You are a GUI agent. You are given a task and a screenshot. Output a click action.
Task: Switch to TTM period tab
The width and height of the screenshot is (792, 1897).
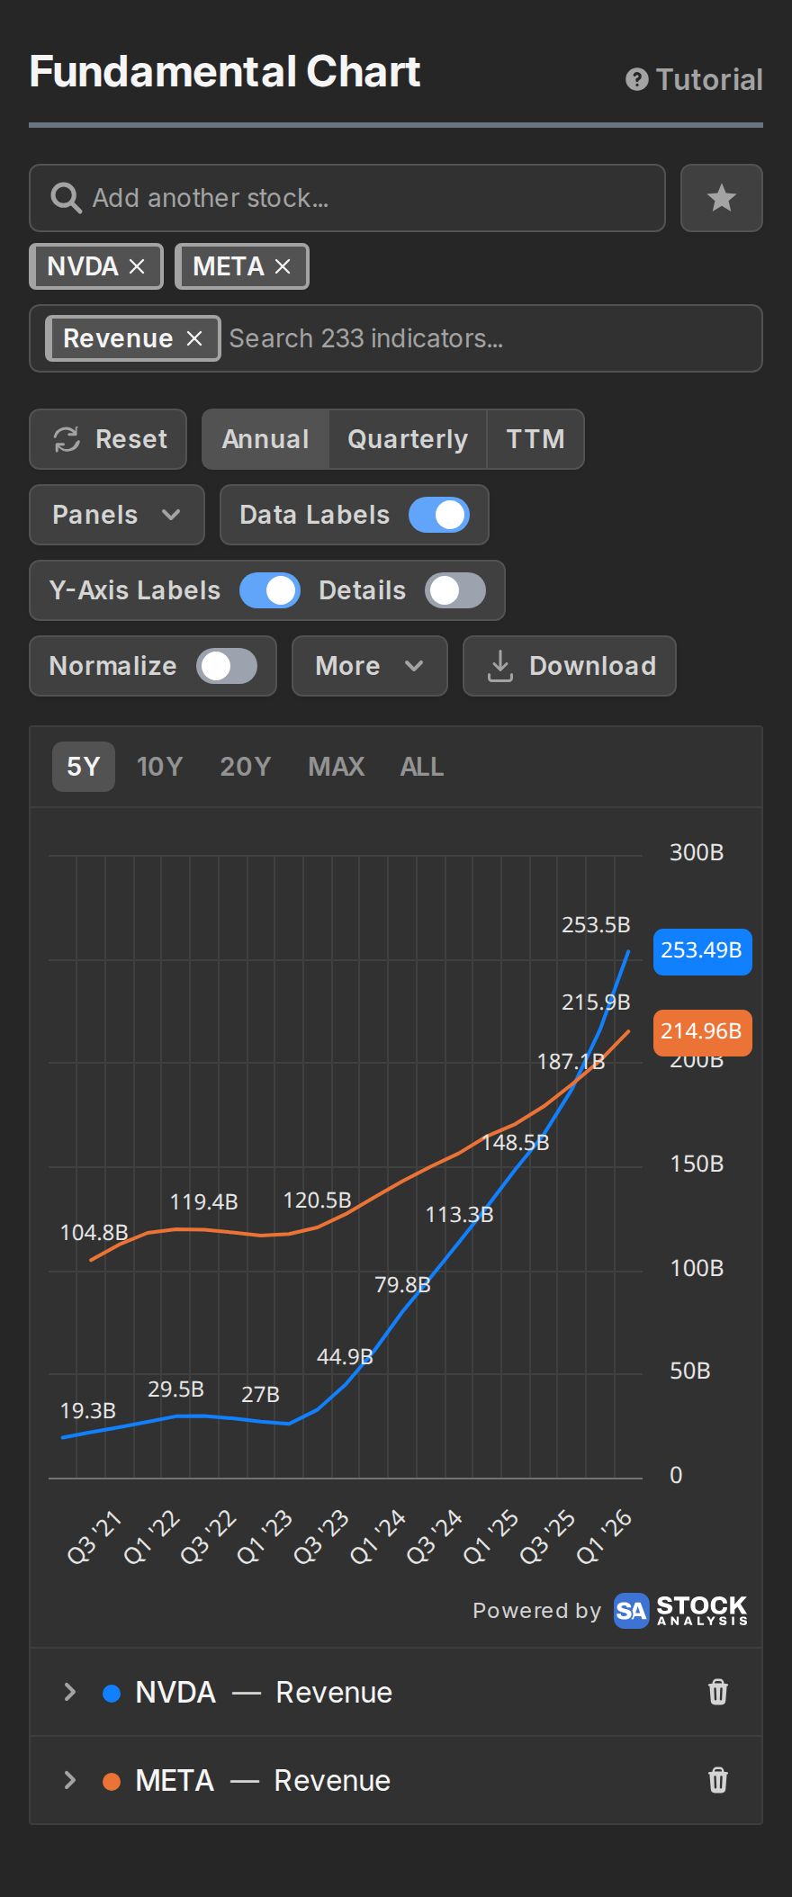point(535,439)
